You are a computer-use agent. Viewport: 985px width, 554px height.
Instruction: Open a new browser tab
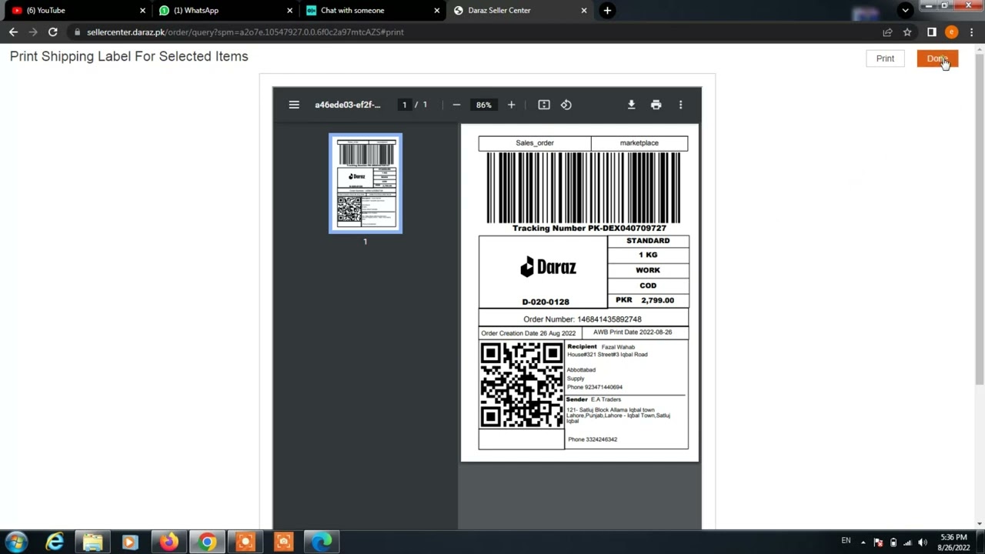point(607,10)
